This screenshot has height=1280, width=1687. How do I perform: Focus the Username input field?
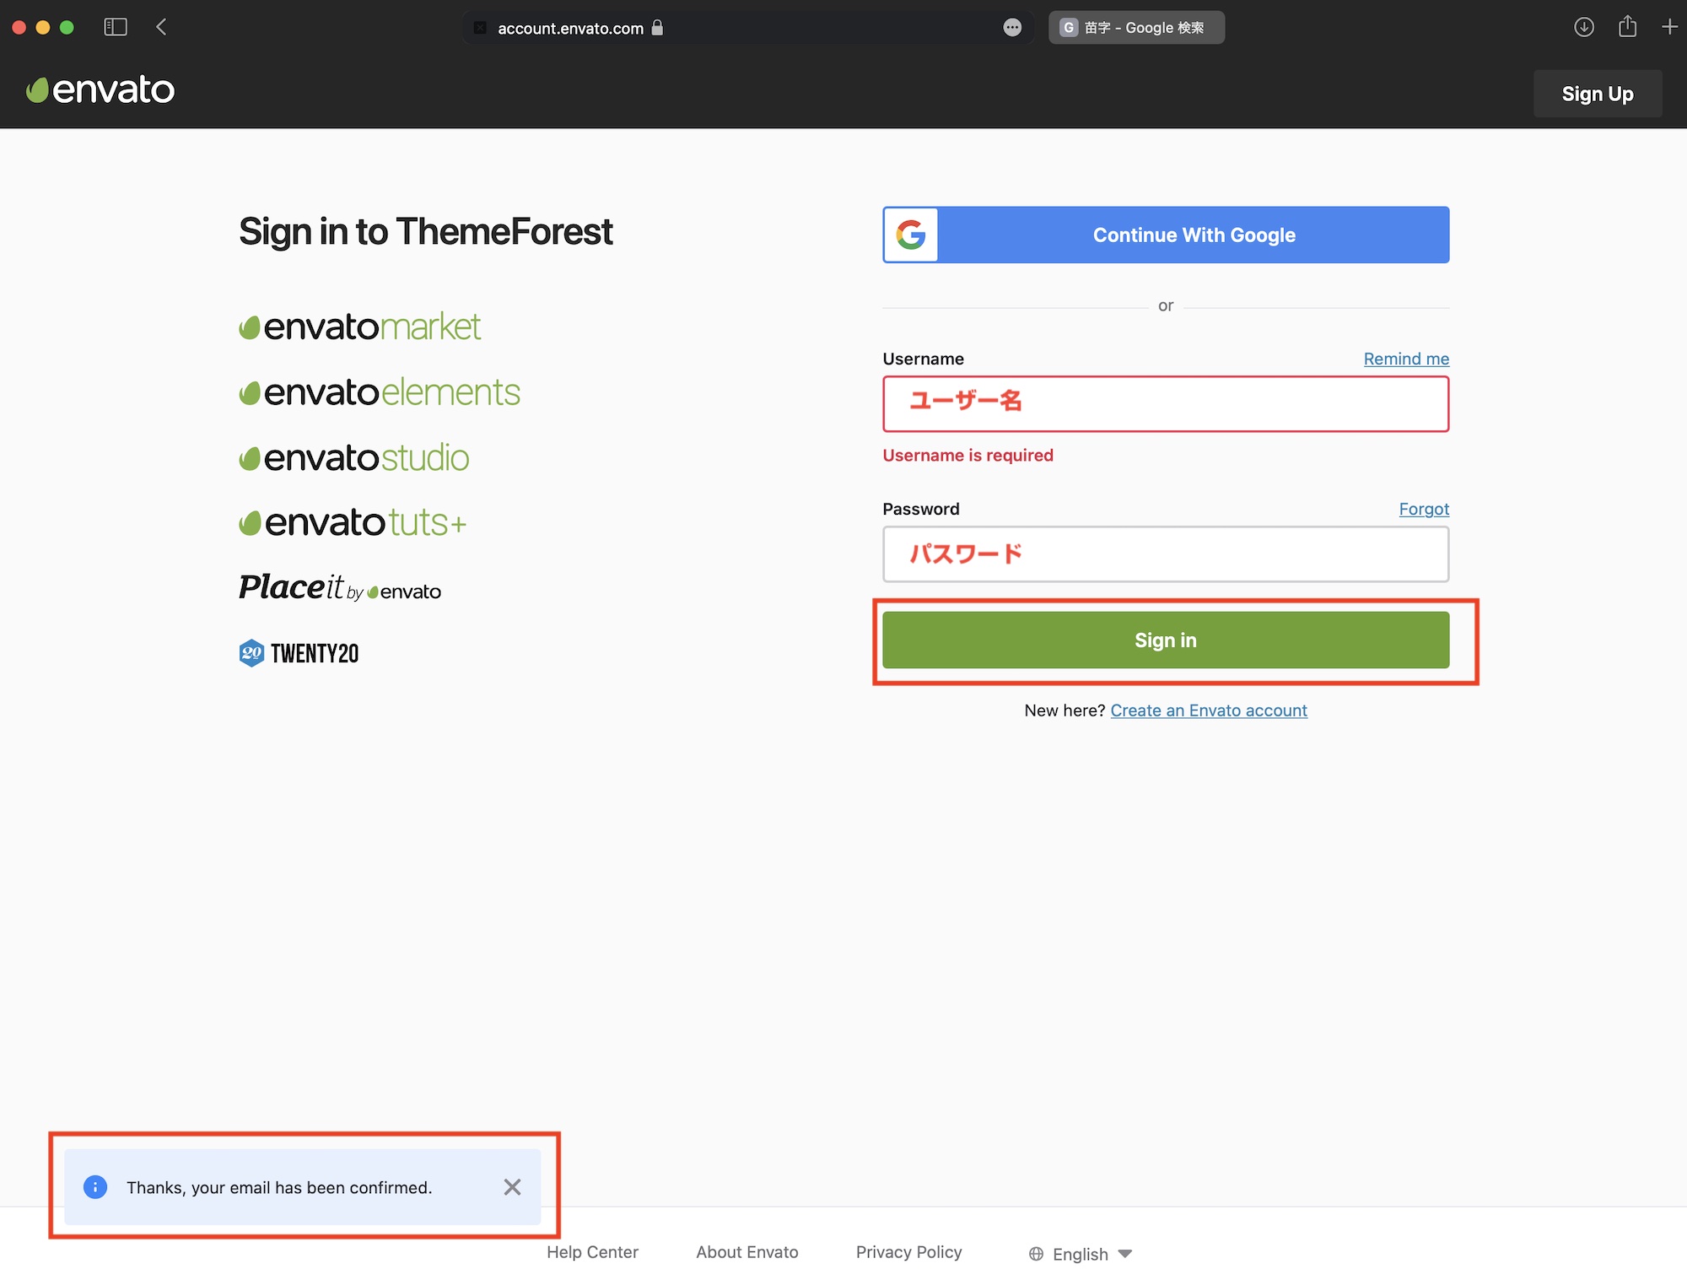pyautogui.click(x=1166, y=403)
